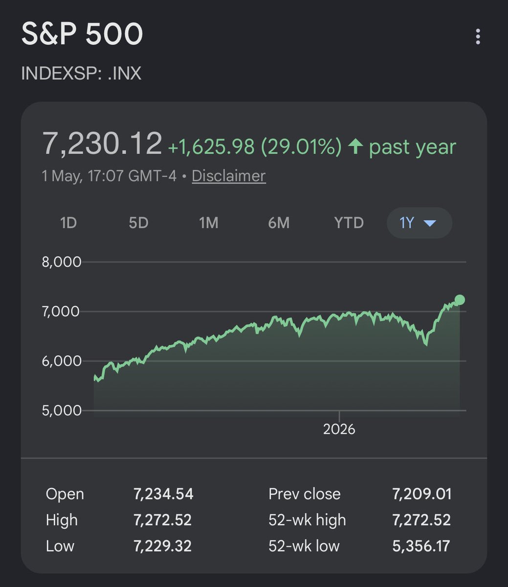Click the Prev close value 7,209.01
The width and height of the screenshot is (508, 587).
pos(422,494)
